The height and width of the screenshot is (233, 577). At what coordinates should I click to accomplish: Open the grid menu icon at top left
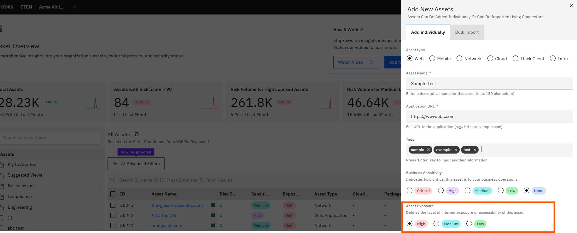click(x=1, y=29)
